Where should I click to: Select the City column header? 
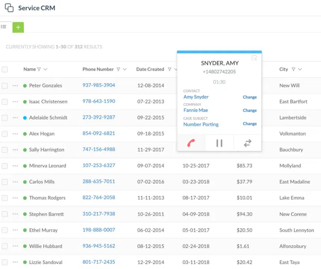tap(284, 69)
